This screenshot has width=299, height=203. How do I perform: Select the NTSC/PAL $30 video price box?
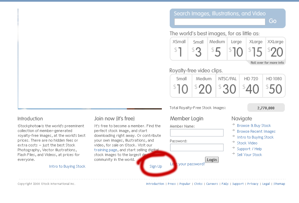tap(227, 86)
